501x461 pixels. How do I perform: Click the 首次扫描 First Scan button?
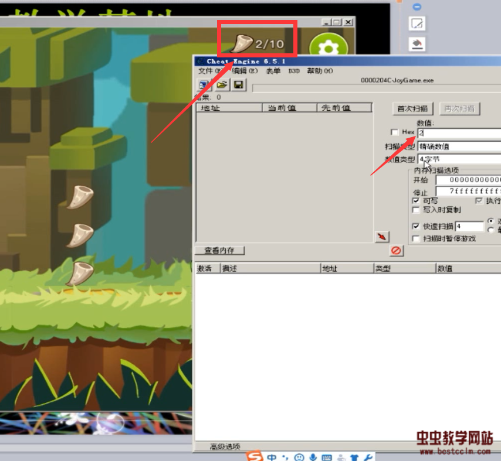pos(412,109)
